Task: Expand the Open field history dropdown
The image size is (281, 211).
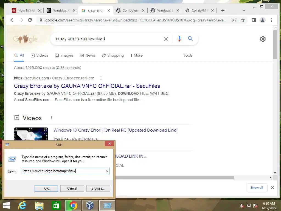Action: (x=107, y=171)
